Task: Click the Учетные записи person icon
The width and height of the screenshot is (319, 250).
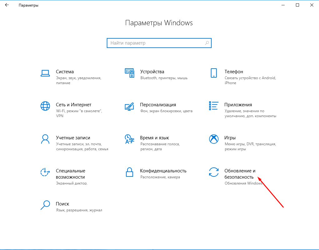Action: 45,139
